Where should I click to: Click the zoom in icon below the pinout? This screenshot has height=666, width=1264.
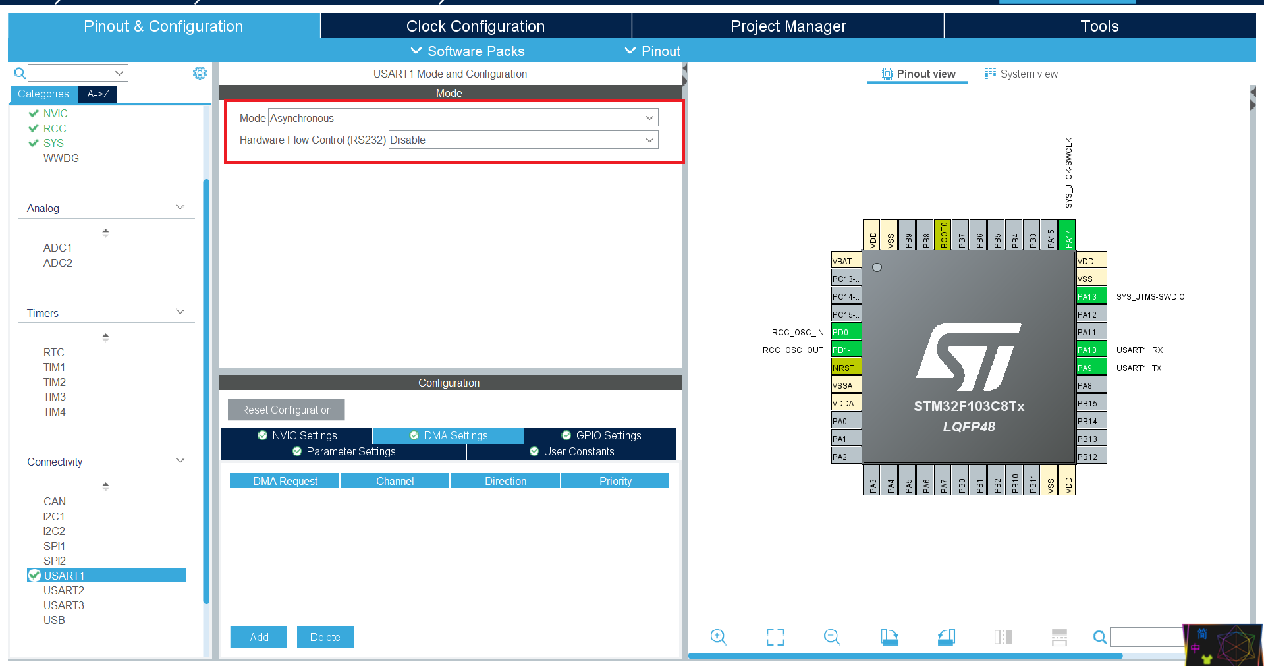719,637
